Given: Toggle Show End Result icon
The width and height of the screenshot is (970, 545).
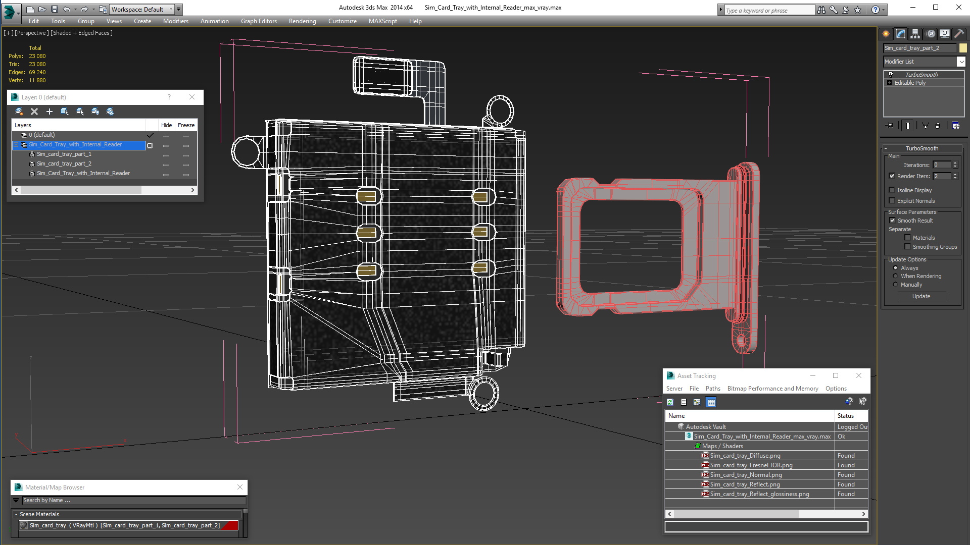Looking at the screenshot, I should point(907,125).
